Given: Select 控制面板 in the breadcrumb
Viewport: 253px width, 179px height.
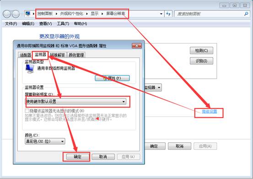Looking at the screenshot, I should [45, 14].
